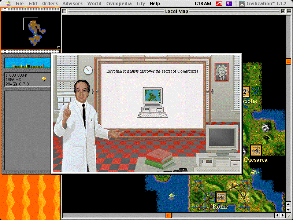Click the desktop computer on the desk
The width and height of the screenshot is (293, 220).
pos(218,149)
